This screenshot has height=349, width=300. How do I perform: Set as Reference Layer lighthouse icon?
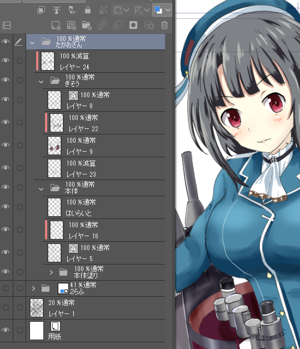click(57, 10)
